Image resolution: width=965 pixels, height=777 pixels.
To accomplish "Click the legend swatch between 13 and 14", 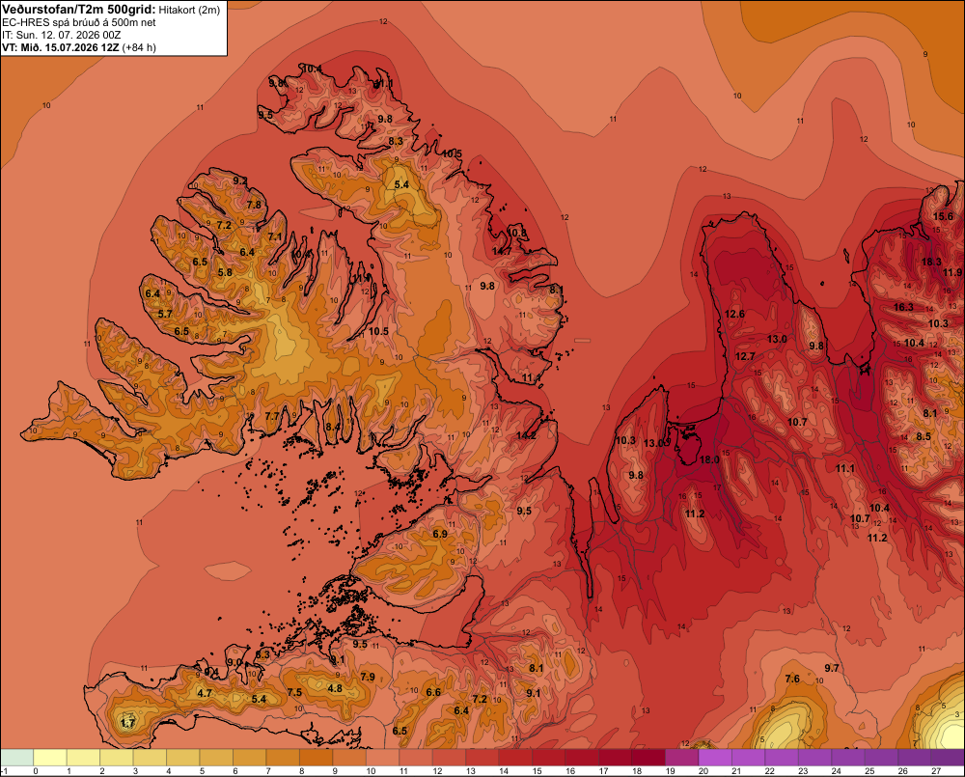I will pyautogui.click(x=483, y=758).
